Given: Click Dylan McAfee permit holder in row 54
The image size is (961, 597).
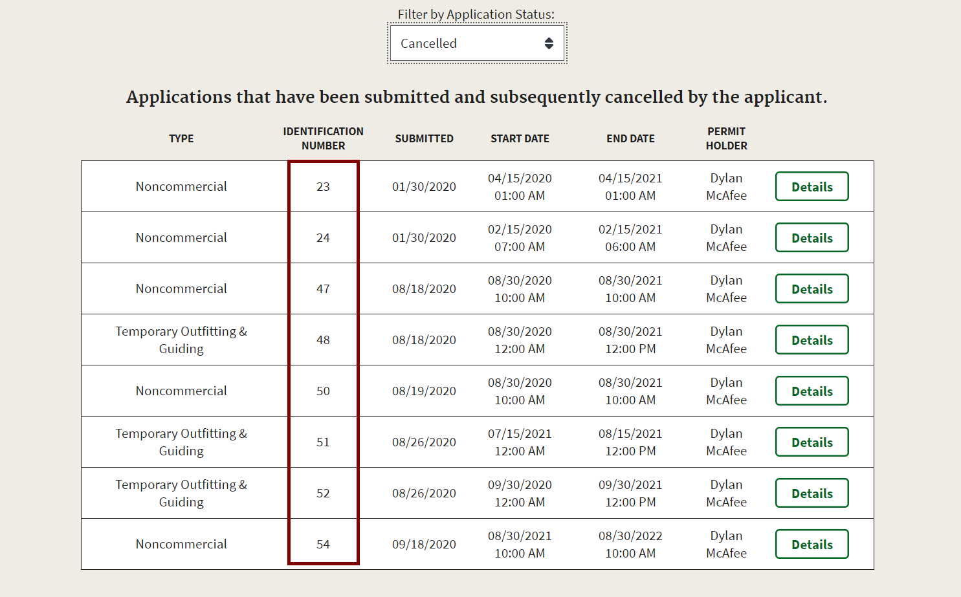Looking at the screenshot, I should tap(726, 544).
